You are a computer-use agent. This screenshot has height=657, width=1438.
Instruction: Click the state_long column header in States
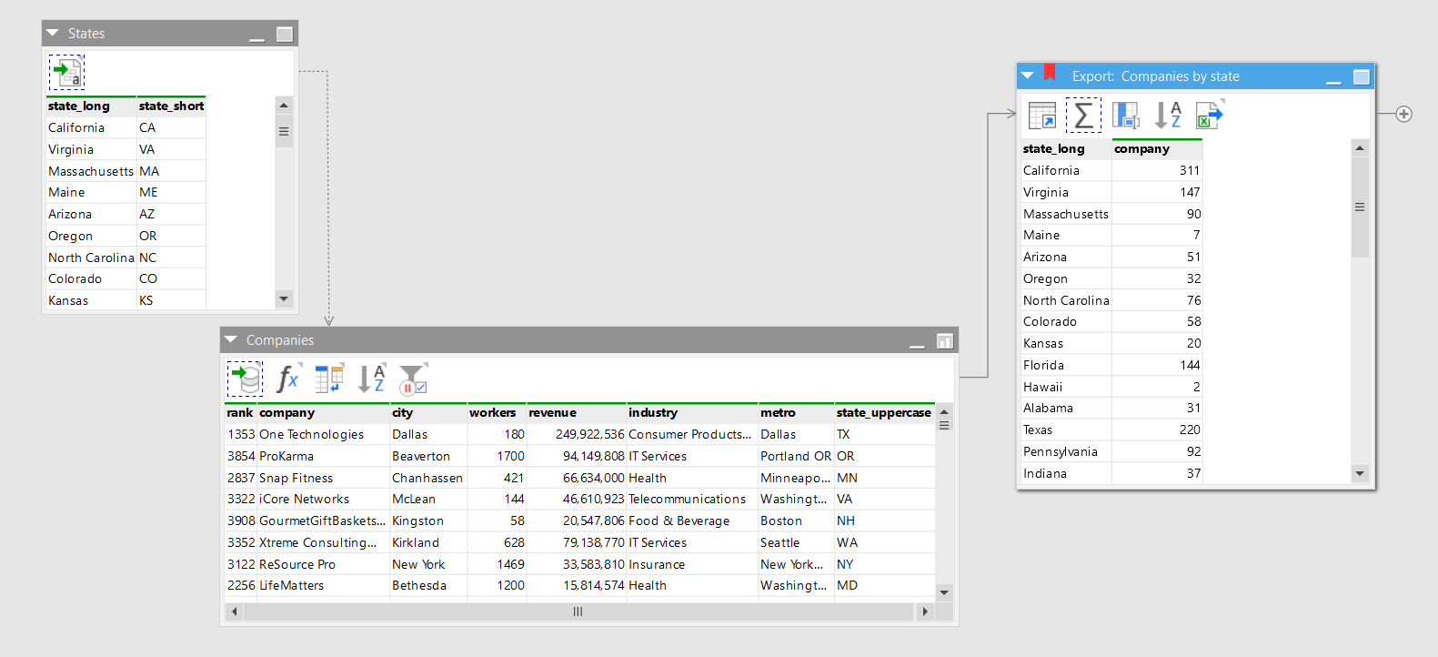pyautogui.click(x=91, y=106)
